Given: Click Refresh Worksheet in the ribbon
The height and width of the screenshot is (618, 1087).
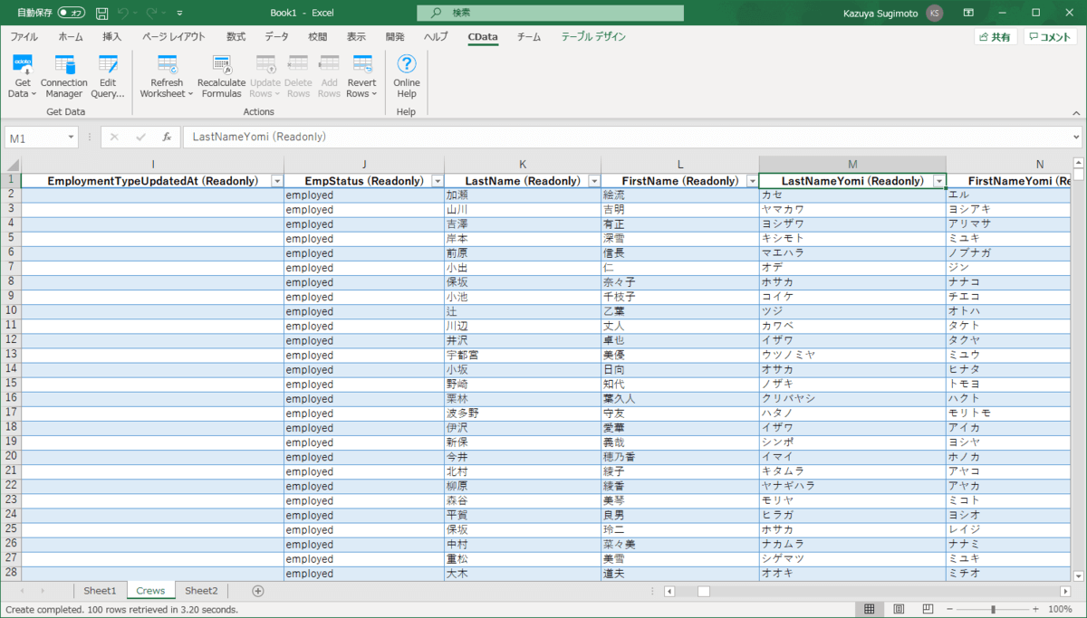Looking at the screenshot, I should click(x=167, y=74).
